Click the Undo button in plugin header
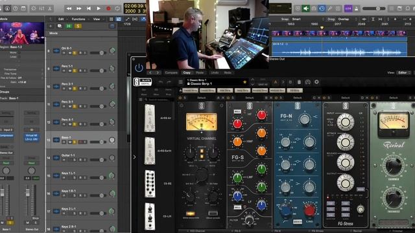 pyautogui.click(x=215, y=72)
